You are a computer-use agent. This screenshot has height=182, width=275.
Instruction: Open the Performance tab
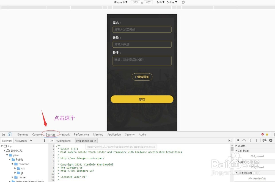81,134
